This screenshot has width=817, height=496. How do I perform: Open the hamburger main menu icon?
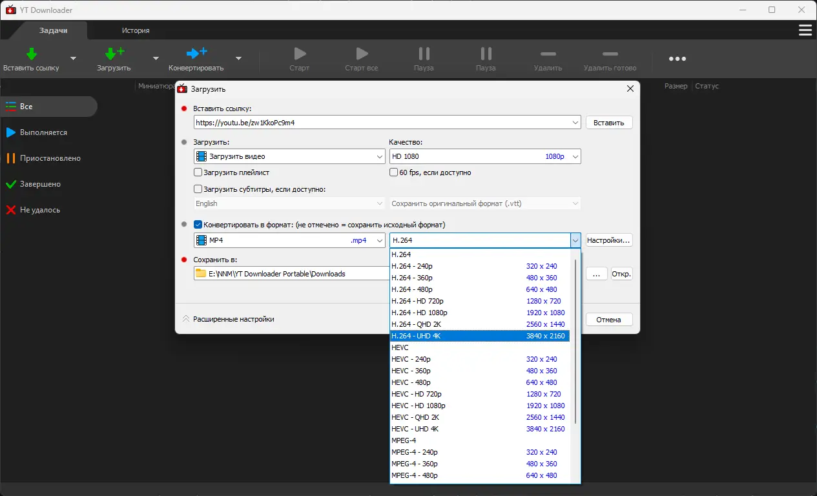click(x=805, y=30)
